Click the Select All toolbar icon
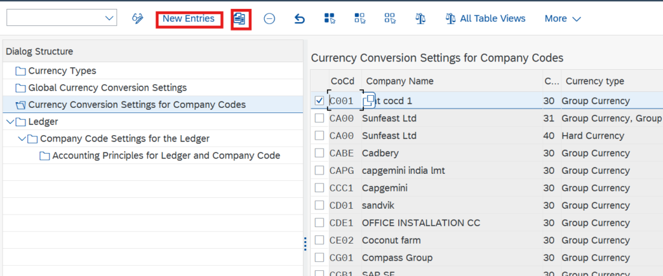This screenshot has height=276, width=663. tap(330, 19)
